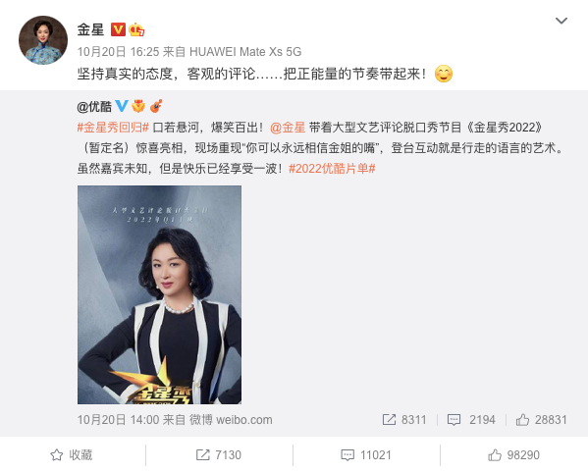588x472 pixels.
Task: Like the post with 98290 likes
Action: point(513,454)
